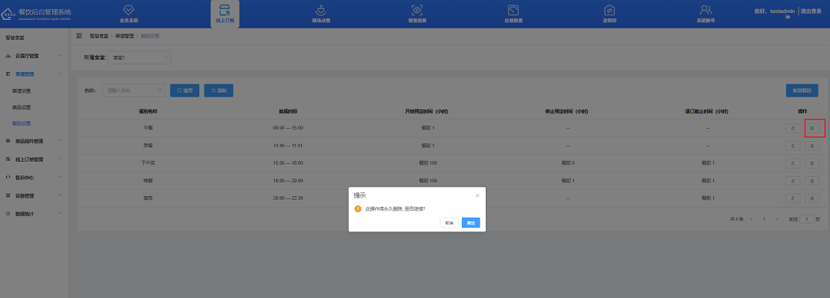830x298 pixels.
Task: Open the 会员系统 diamond icon module
Action: coord(128,15)
